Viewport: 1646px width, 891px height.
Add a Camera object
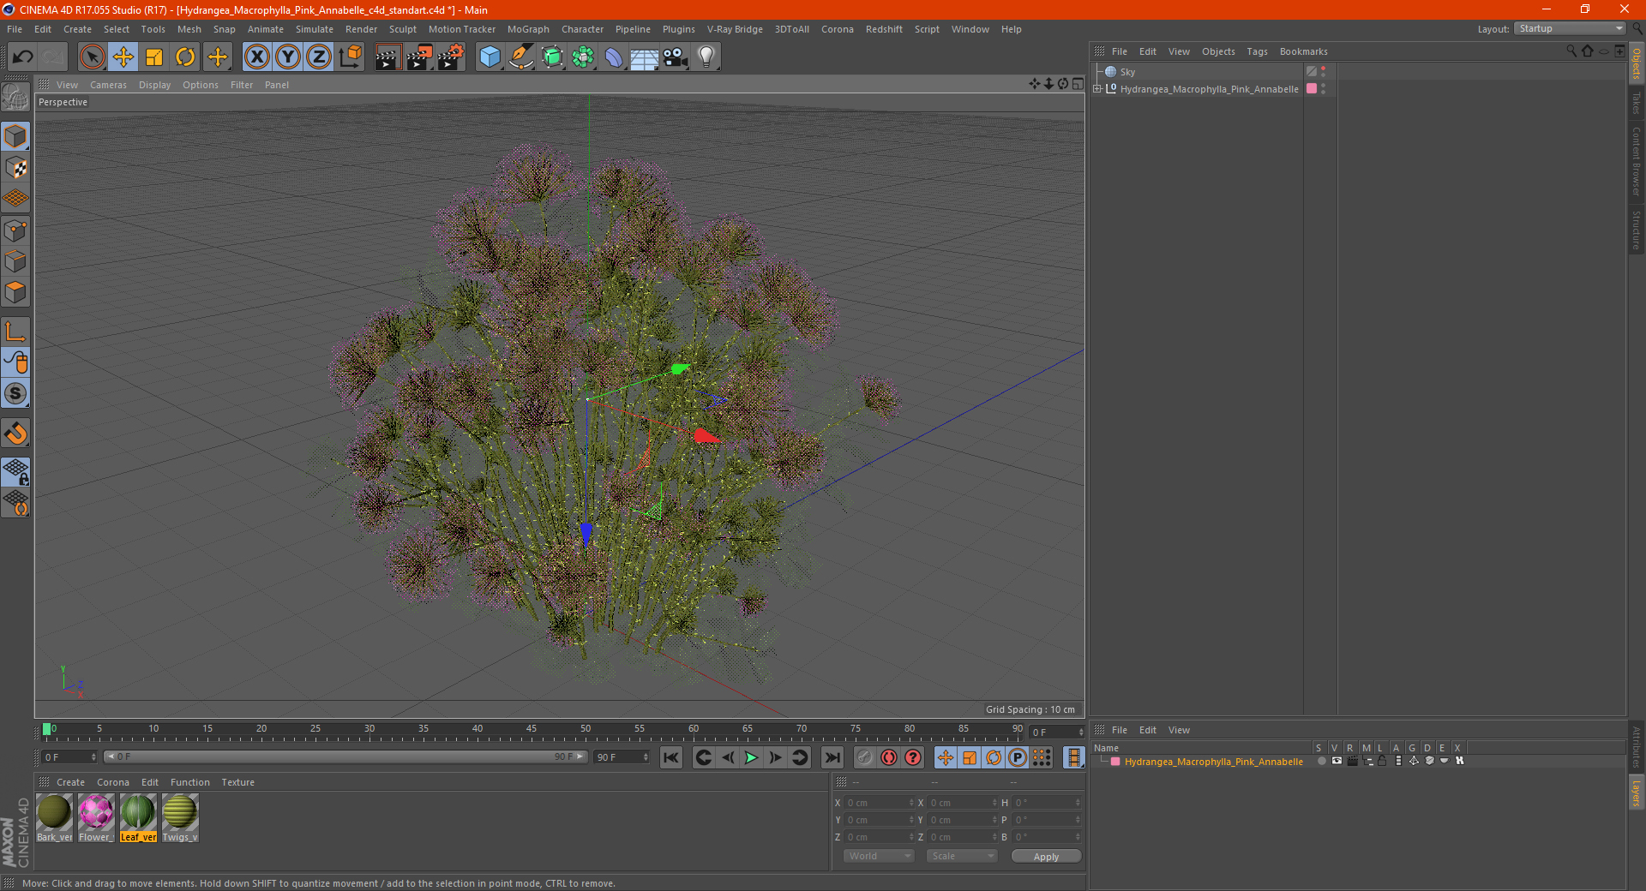(676, 57)
